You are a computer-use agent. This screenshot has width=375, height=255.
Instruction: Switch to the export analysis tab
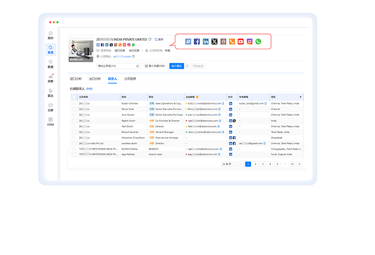tap(95, 79)
